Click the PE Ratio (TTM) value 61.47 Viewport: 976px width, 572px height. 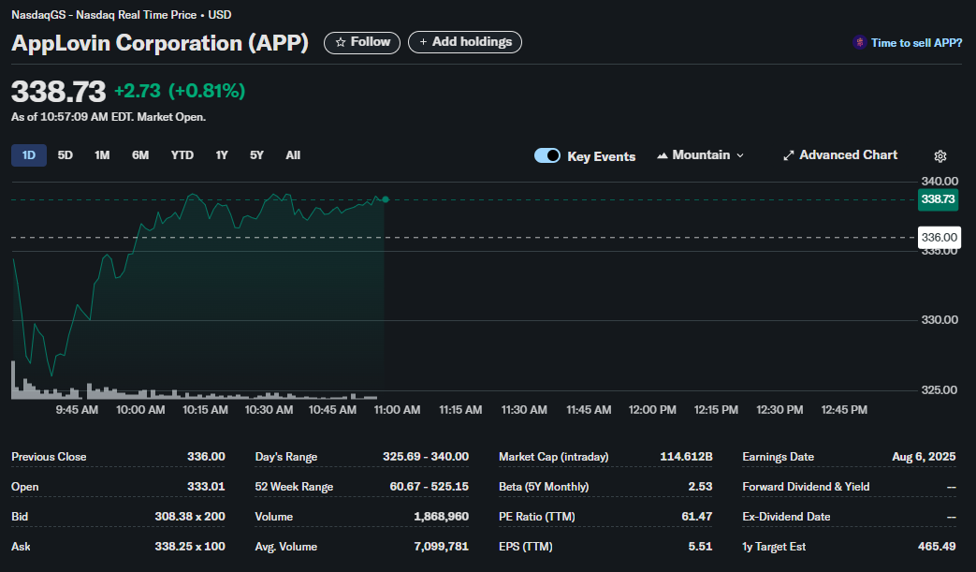(697, 516)
